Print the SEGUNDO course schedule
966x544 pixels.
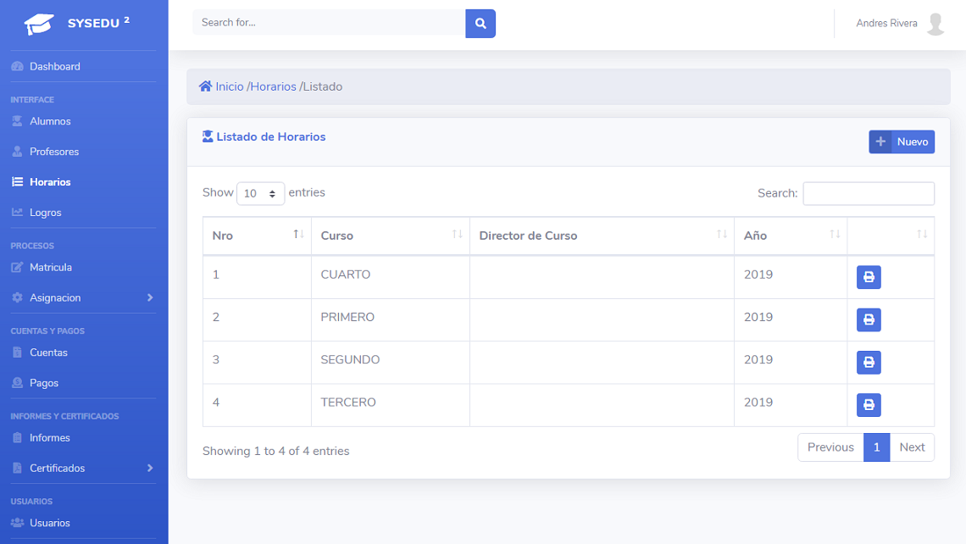[869, 363]
